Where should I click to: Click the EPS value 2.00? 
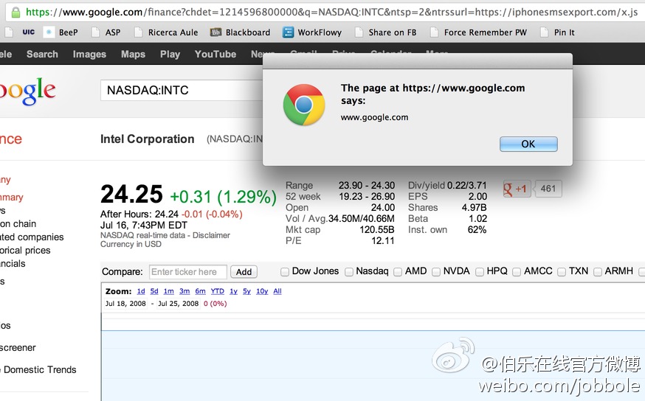coord(477,196)
